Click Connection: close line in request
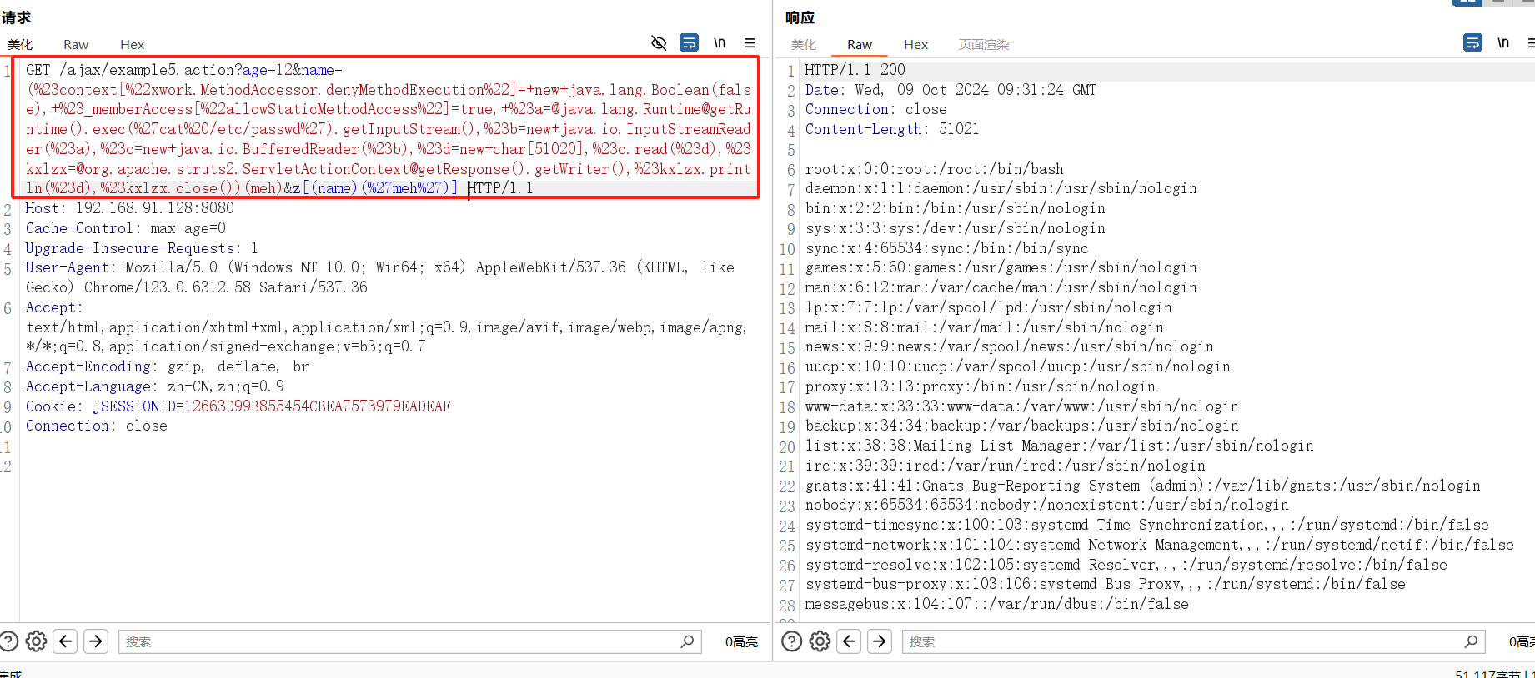This screenshot has height=678, width=1535. pyautogui.click(x=96, y=426)
